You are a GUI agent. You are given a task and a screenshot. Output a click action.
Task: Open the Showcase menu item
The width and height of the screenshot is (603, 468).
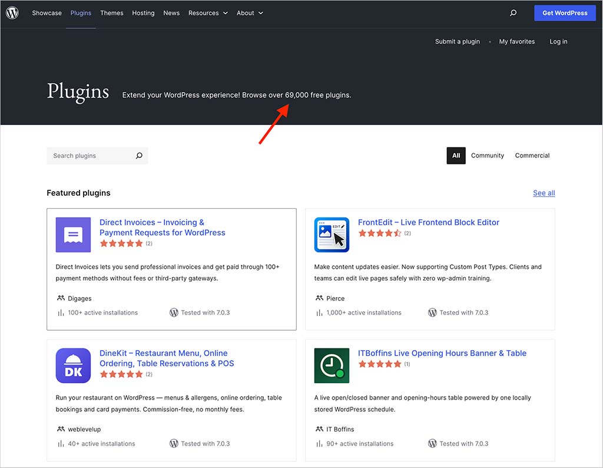click(47, 13)
